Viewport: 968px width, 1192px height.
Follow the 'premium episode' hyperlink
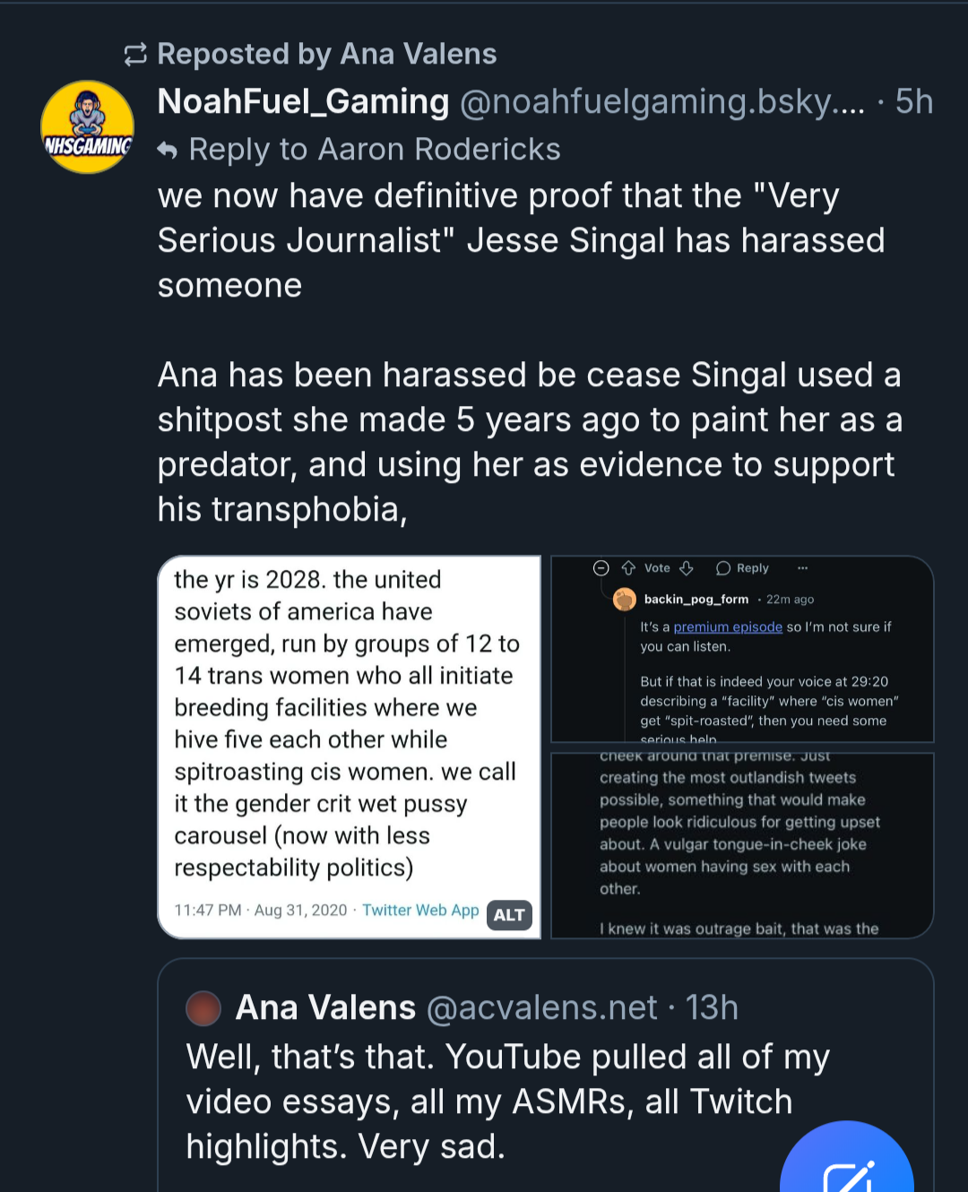tap(728, 627)
